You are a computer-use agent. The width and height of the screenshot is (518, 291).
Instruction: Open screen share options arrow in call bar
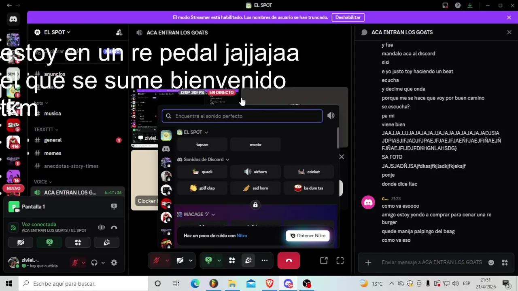[219, 261]
